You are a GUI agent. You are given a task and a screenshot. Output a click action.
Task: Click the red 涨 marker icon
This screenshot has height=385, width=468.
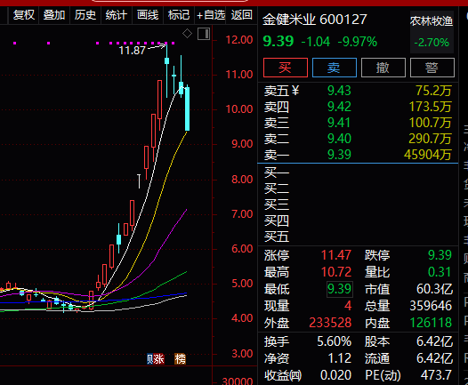[x=158, y=359]
